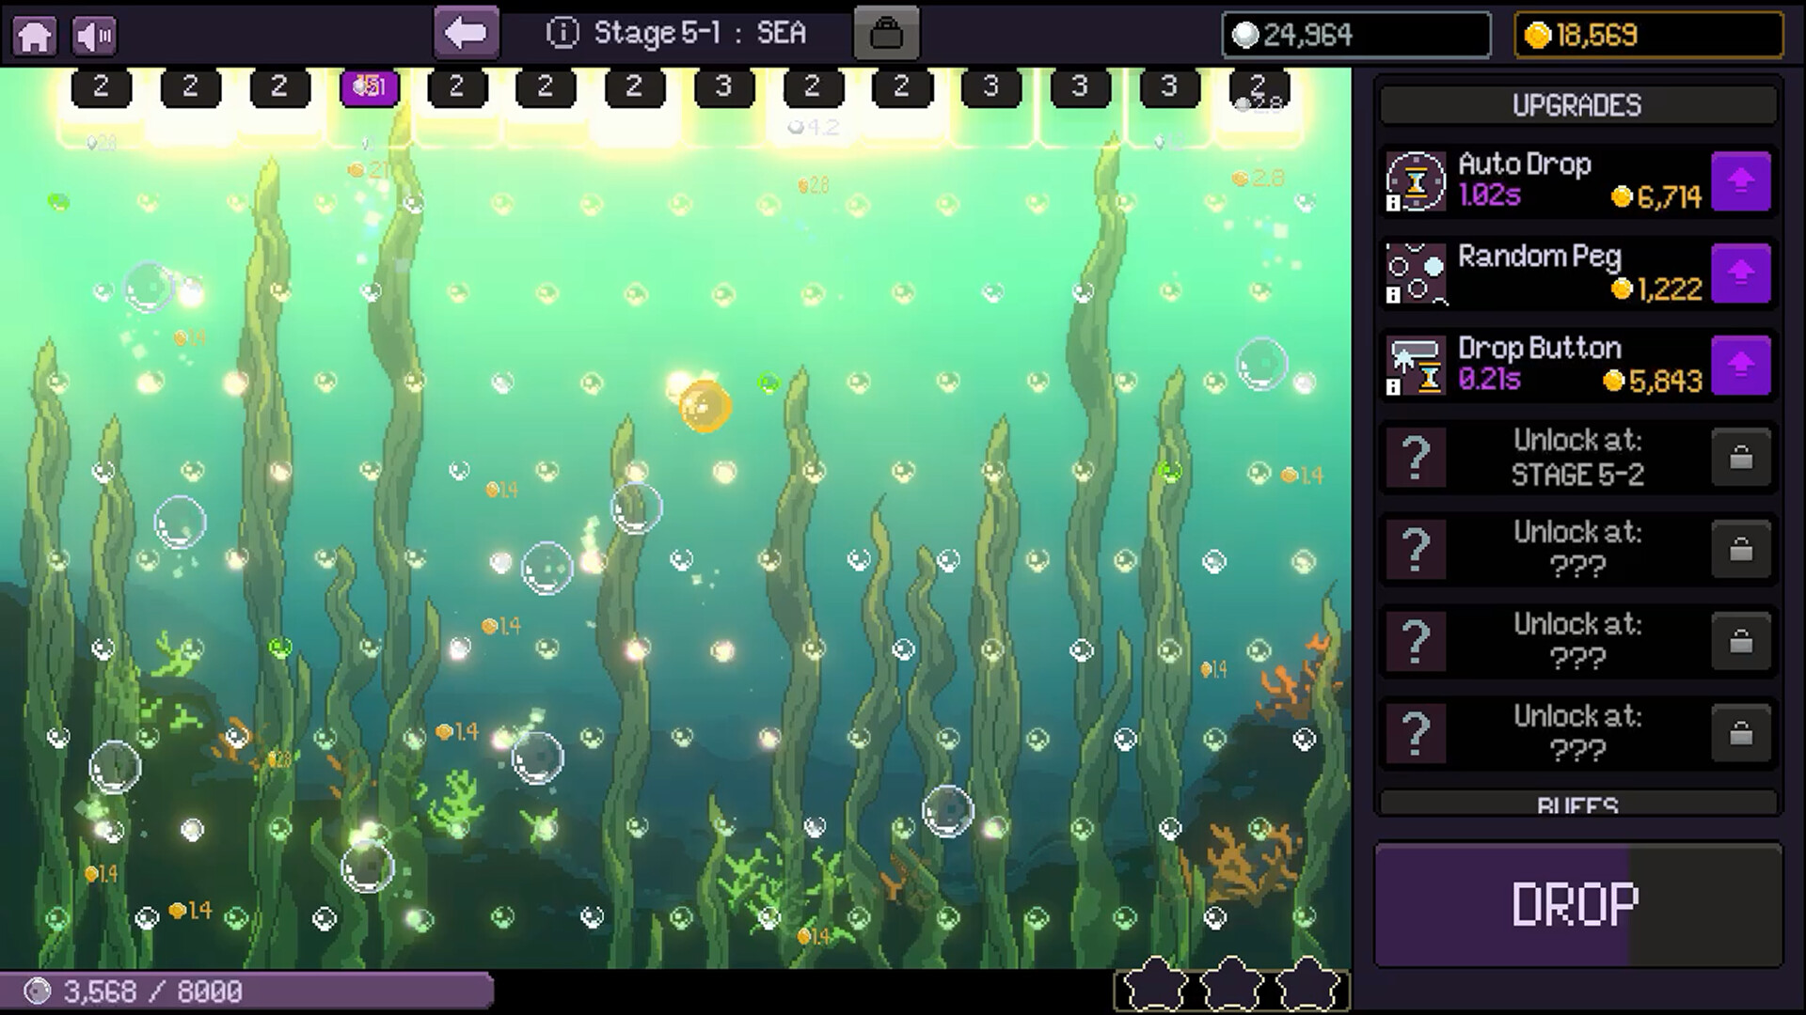Screen dimensions: 1806x1015
Task: Mute the game sound with the speaker icon
Action: tap(97, 35)
